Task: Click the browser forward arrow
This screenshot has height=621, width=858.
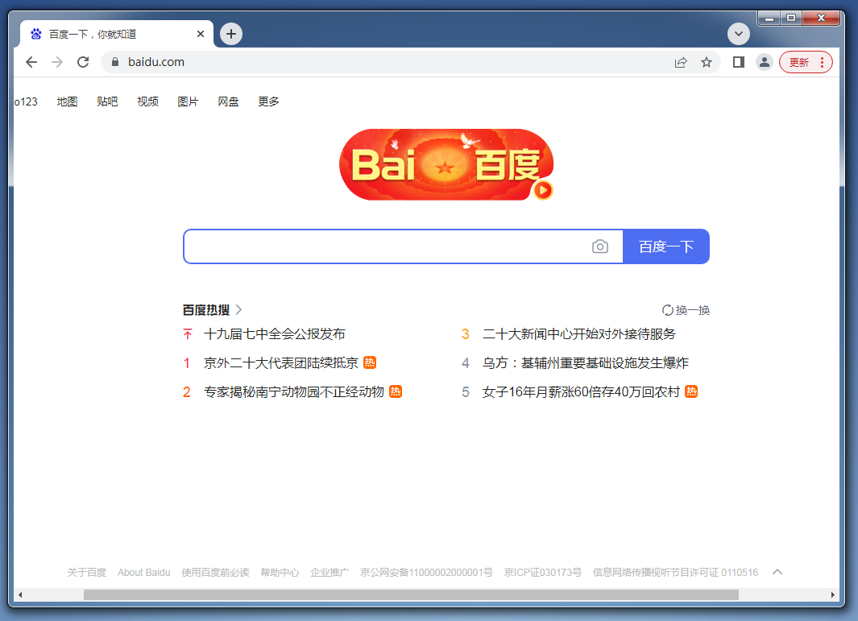Action: 57,62
